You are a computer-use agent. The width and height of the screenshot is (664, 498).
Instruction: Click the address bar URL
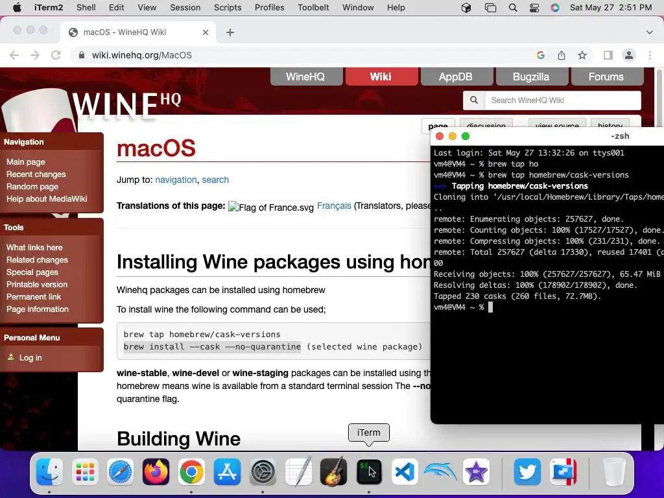pos(142,55)
